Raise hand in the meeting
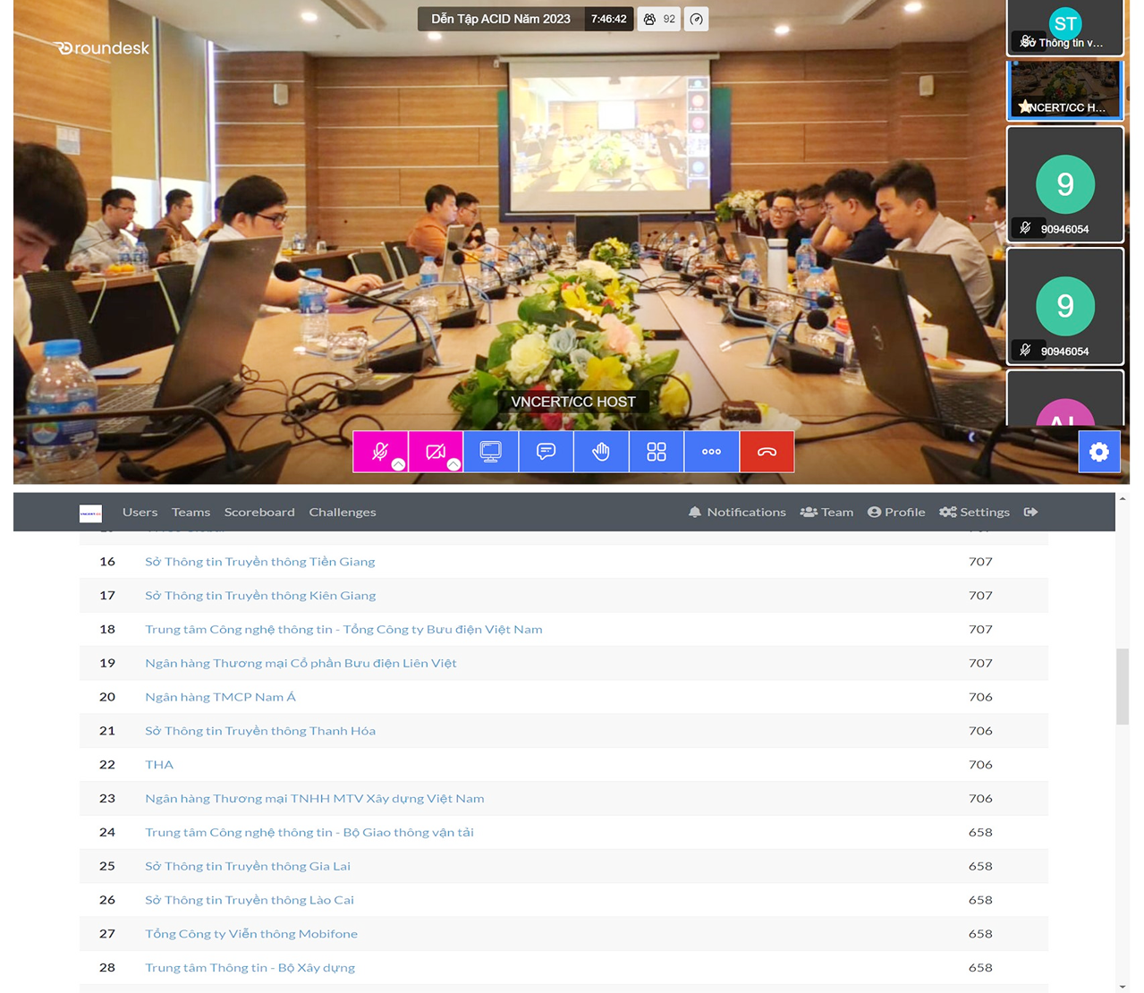 coord(601,452)
